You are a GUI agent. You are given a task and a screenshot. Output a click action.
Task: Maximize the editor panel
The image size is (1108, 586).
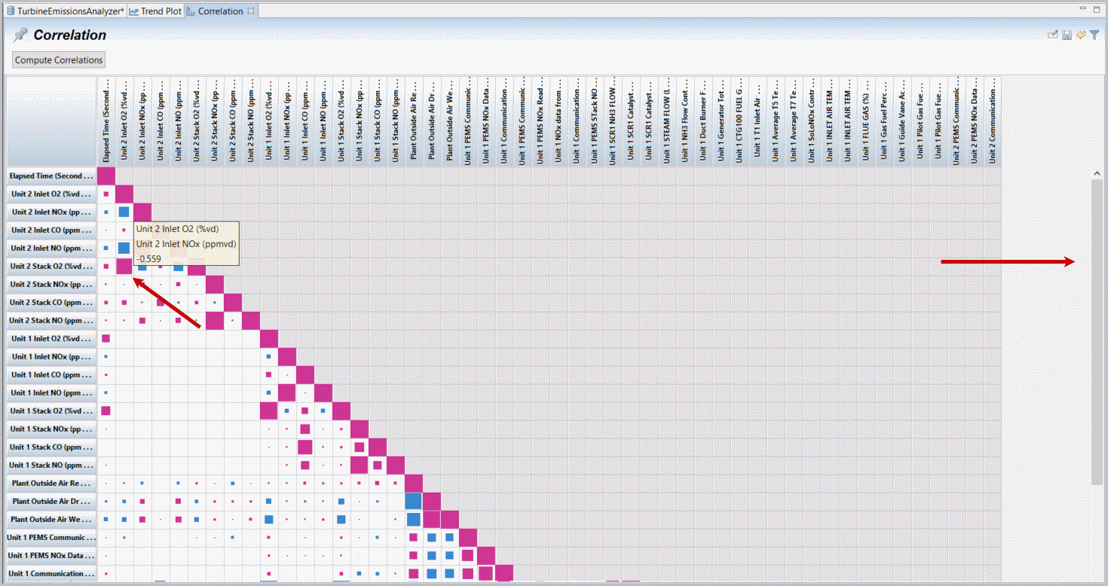(x=1095, y=10)
